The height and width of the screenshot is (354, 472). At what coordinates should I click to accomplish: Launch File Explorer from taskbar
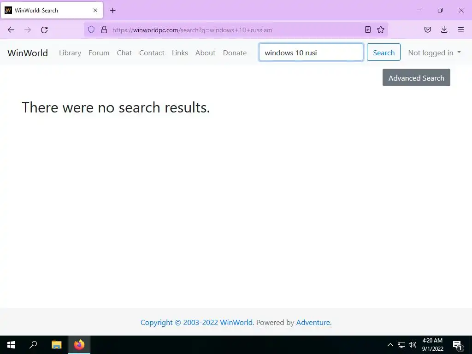56,345
